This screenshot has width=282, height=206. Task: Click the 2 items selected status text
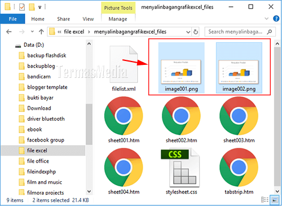coord(51,200)
